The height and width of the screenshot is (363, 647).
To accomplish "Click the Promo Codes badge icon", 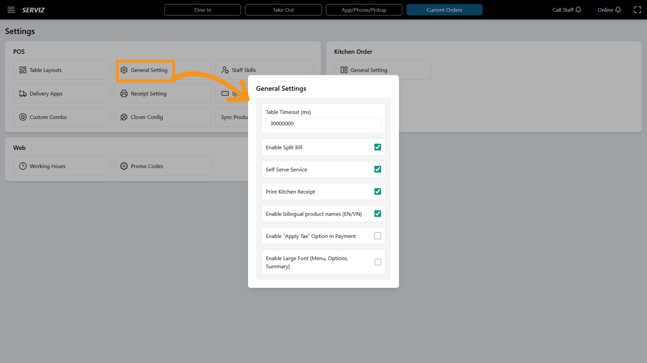I will [x=124, y=166].
